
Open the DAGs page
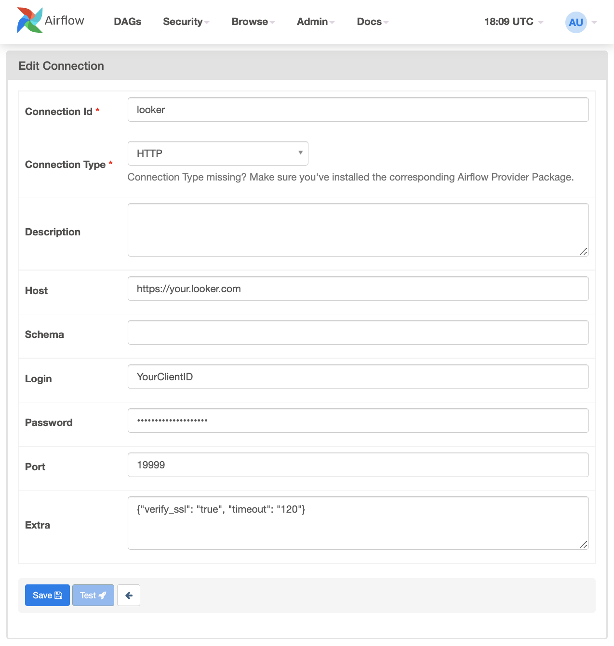pos(127,22)
